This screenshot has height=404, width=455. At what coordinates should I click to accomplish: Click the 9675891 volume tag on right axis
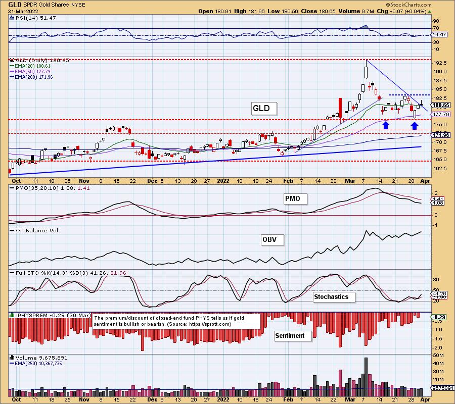(x=442, y=388)
